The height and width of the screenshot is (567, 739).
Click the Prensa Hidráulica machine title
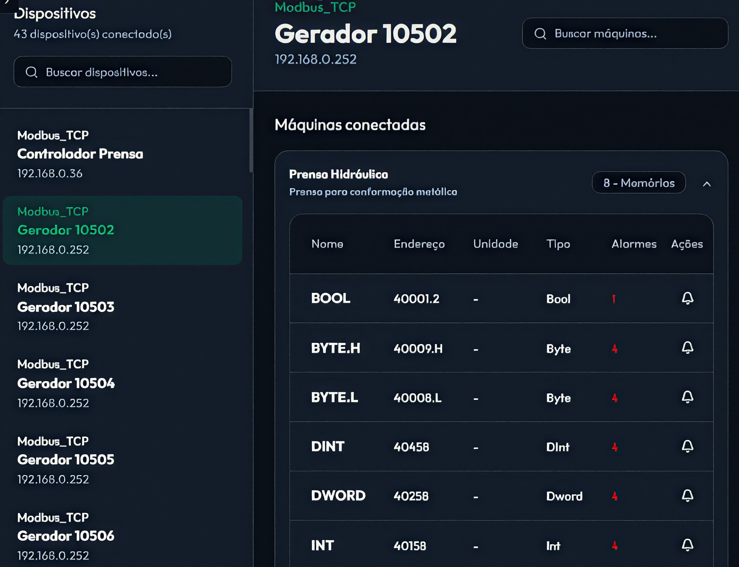pyautogui.click(x=338, y=174)
